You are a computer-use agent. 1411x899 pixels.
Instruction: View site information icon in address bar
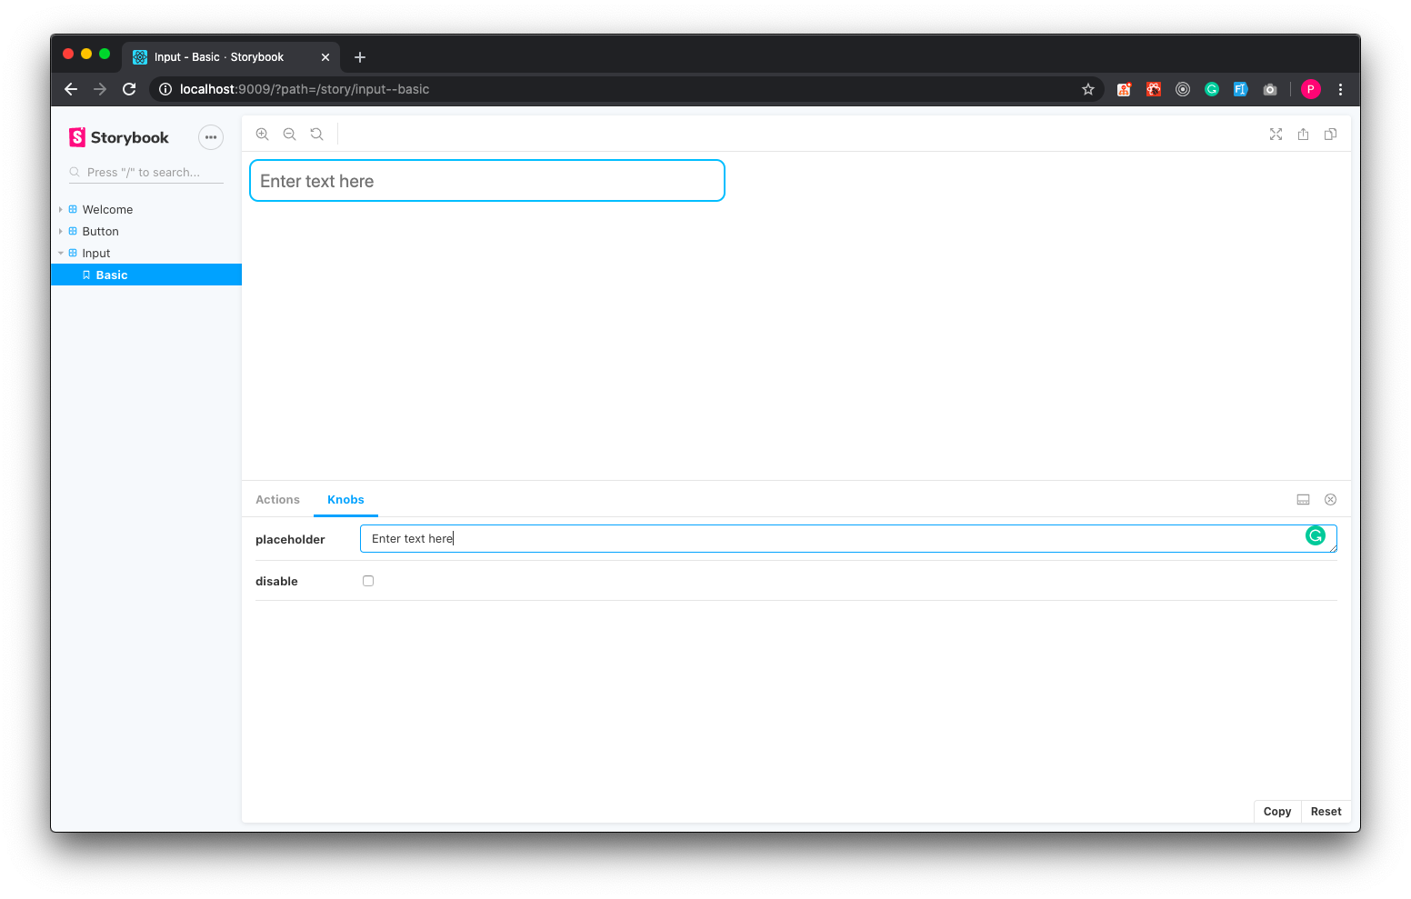click(x=165, y=89)
